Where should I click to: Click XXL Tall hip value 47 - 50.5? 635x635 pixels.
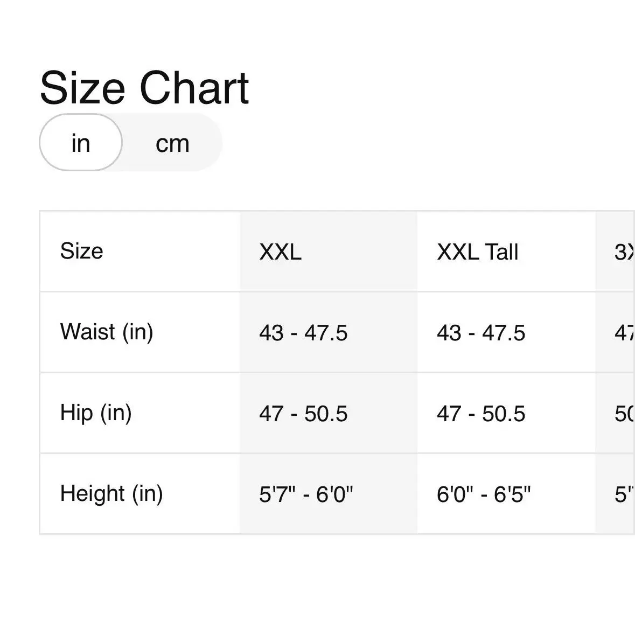(481, 414)
